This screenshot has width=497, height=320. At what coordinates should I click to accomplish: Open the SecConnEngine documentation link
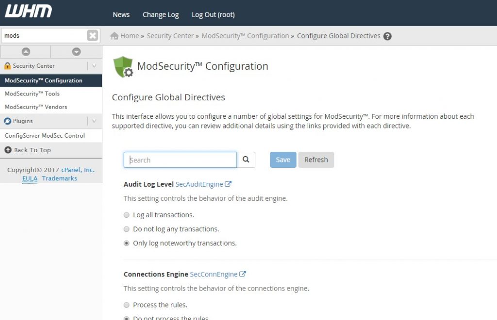[x=214, y=274]
